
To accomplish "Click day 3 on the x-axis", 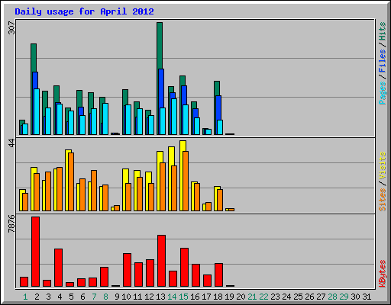I will coord(48,297).
